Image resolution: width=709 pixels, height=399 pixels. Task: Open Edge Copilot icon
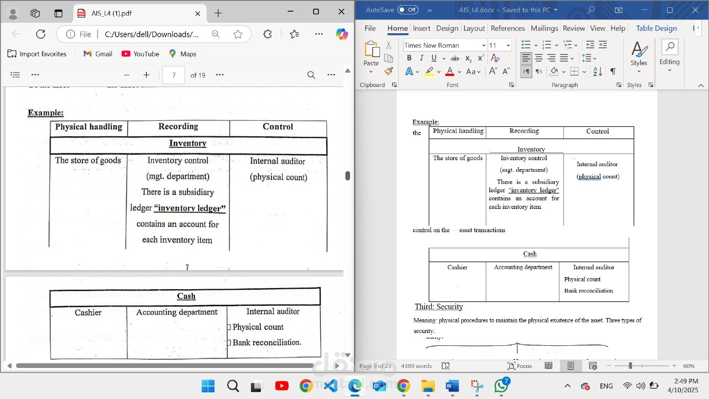pyautogui.click(x=342, y=34)
